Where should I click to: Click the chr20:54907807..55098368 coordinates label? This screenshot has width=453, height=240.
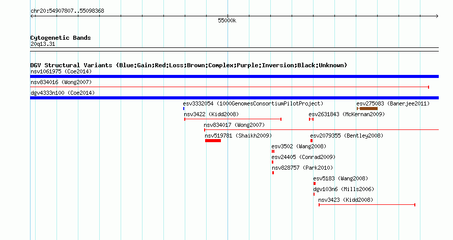pyautogui.click(x=67, y=11)
